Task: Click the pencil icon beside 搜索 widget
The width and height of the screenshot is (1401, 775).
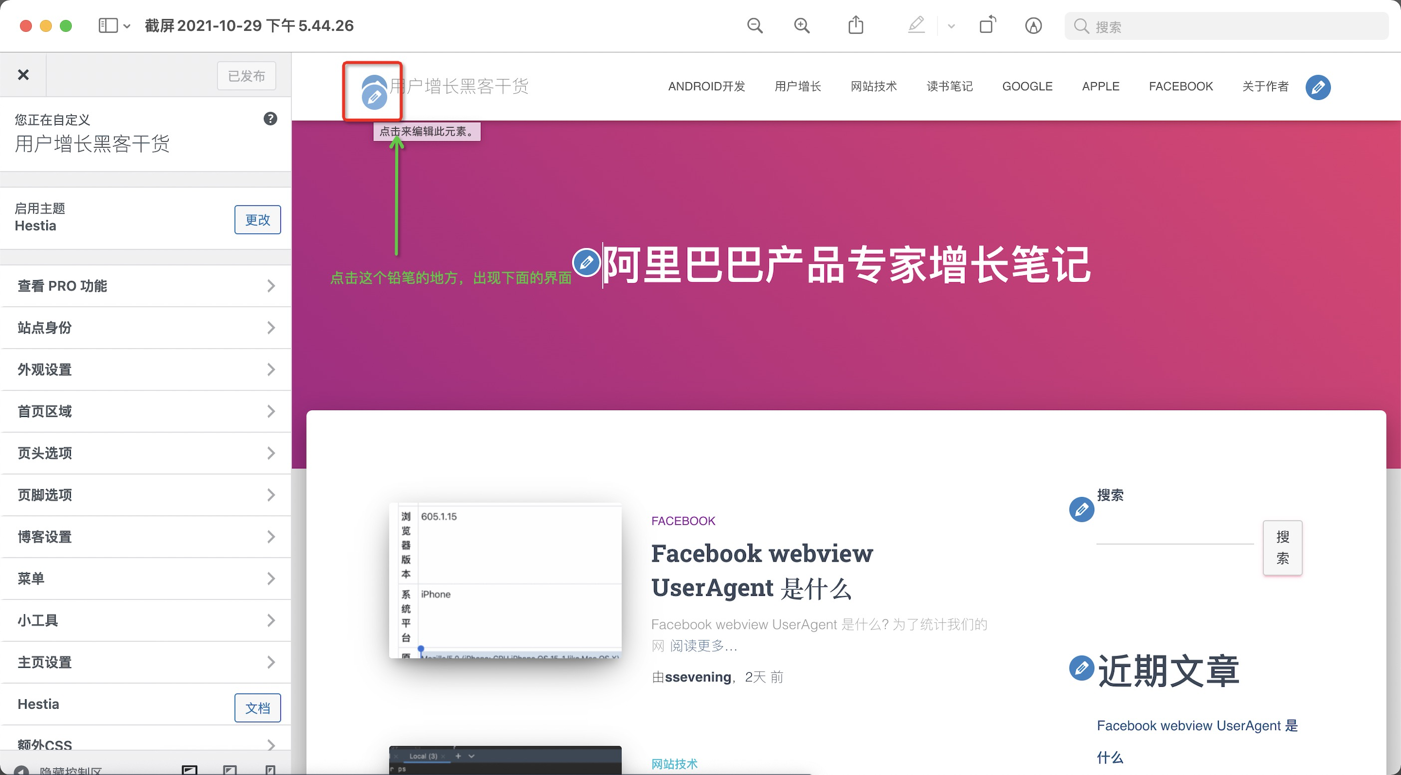Action: pos(1082,509)
